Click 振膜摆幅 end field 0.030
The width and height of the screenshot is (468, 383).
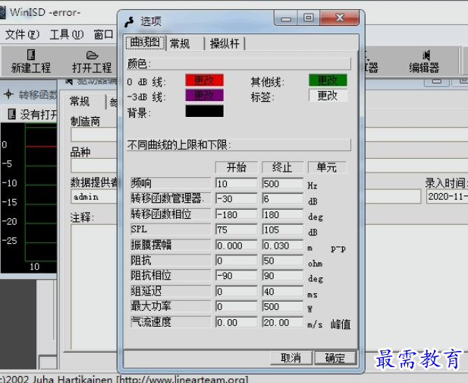(x=282, y=245)
